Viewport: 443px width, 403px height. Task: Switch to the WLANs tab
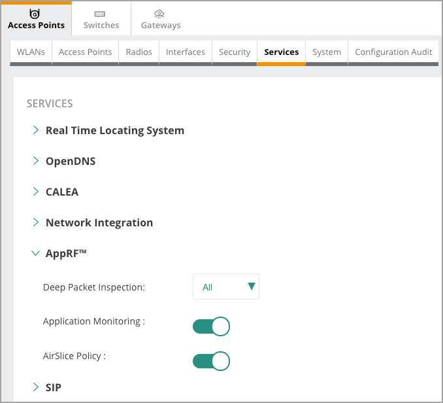(x=31, y=52)
